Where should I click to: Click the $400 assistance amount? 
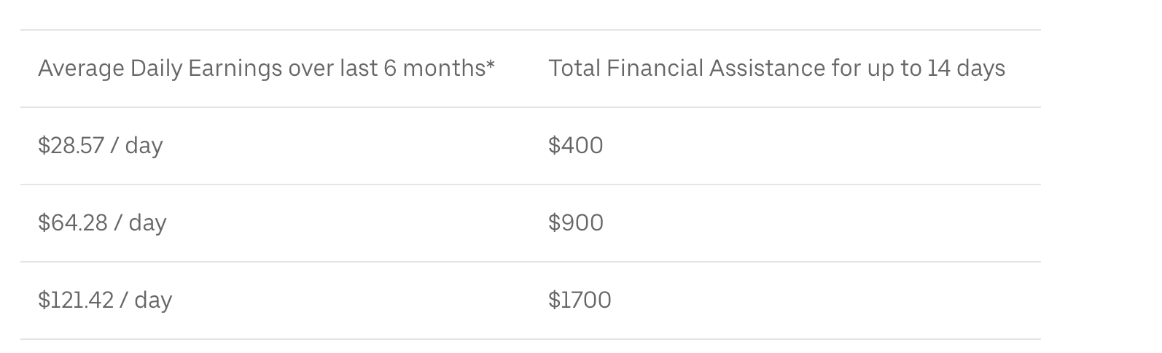[x=576, y=145]
